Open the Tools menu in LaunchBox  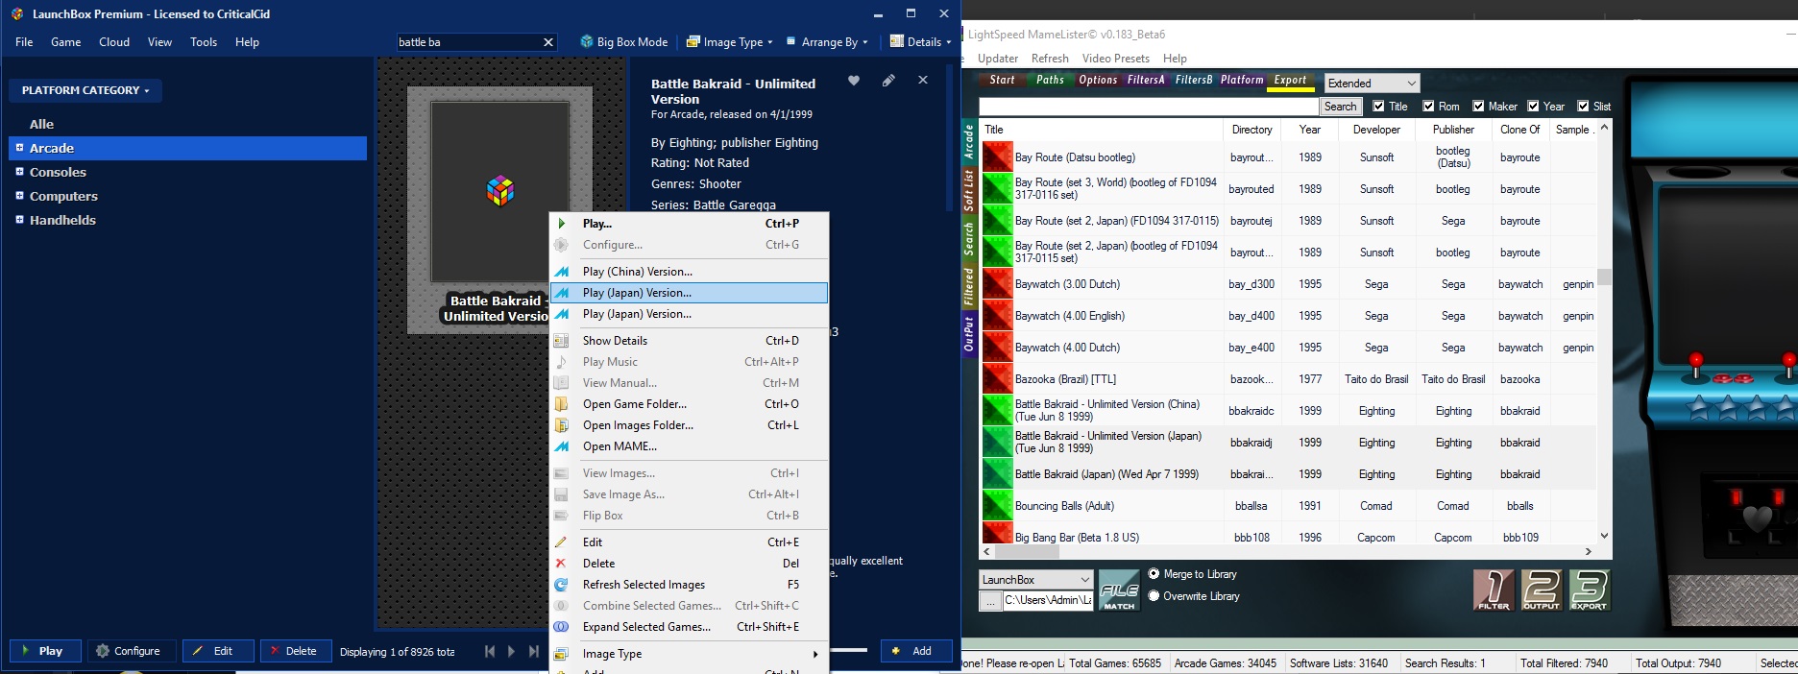[x=204, y=42]
